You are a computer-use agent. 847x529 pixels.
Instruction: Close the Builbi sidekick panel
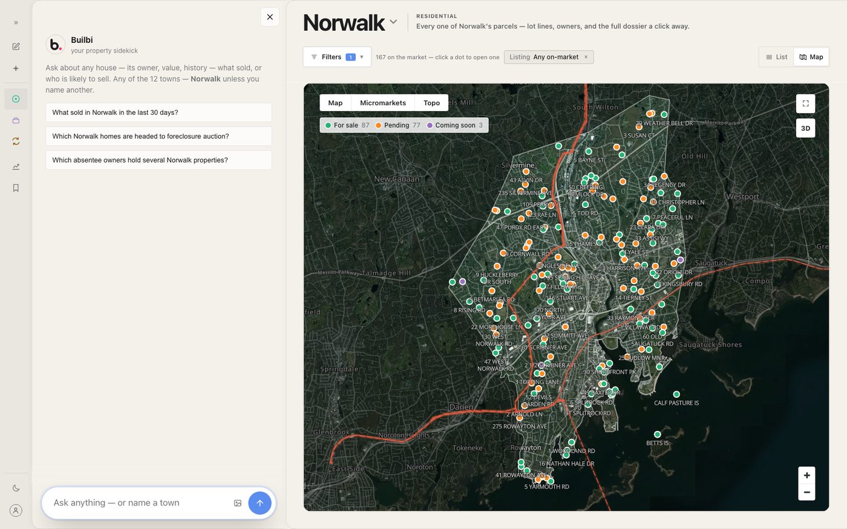270,17
